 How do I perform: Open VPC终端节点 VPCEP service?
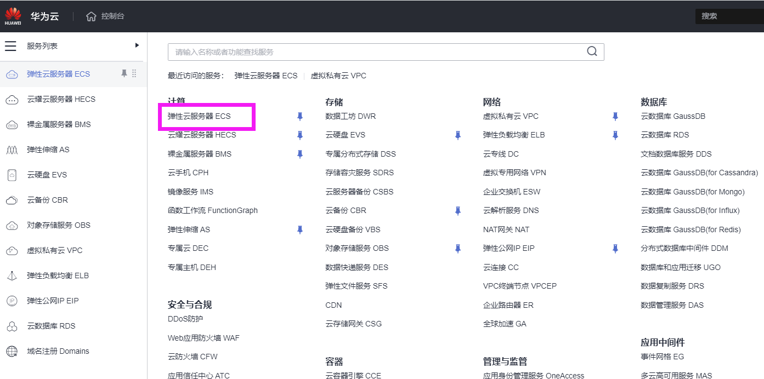520,286
